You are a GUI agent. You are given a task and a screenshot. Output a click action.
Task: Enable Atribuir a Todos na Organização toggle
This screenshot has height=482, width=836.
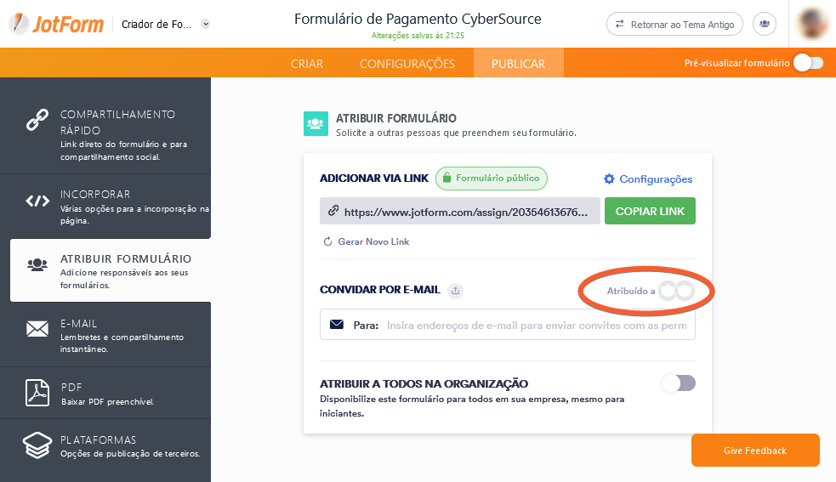pyautogui.click(x=679, y=383)
